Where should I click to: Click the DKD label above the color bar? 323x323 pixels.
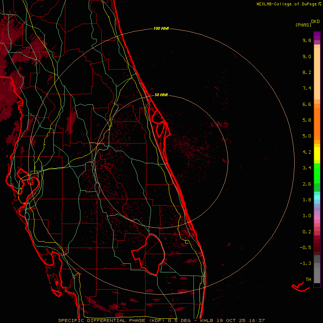(x=315, y=21)
